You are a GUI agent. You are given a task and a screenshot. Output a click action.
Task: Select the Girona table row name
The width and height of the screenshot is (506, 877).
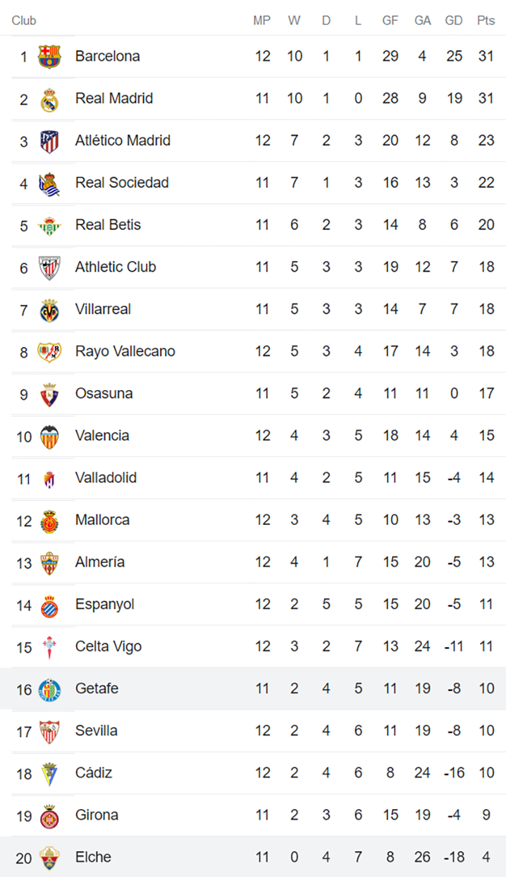pos(96,815)
